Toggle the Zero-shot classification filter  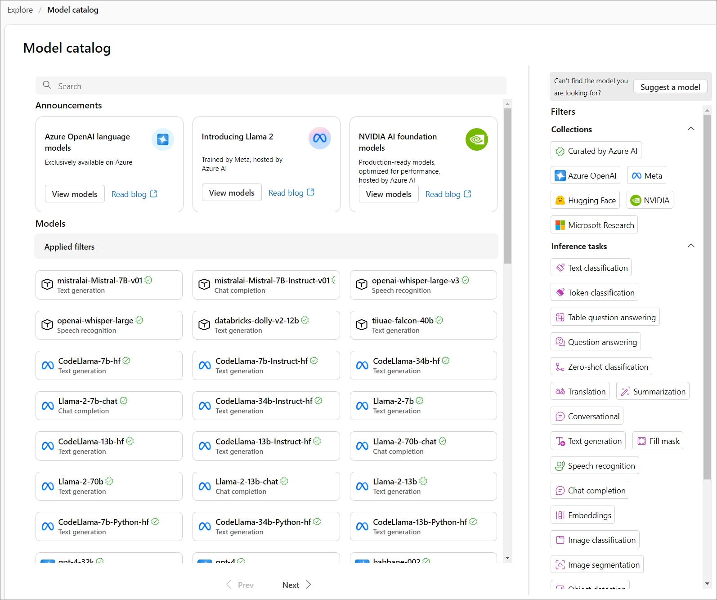coord(601,367)
